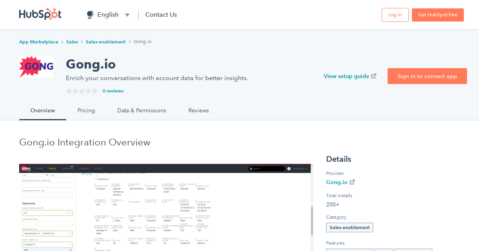Click the Gong.io app logo
Image resolution: width=479 pixels, height=251 pixels.
pyautogui.click(x=36, y=67)
